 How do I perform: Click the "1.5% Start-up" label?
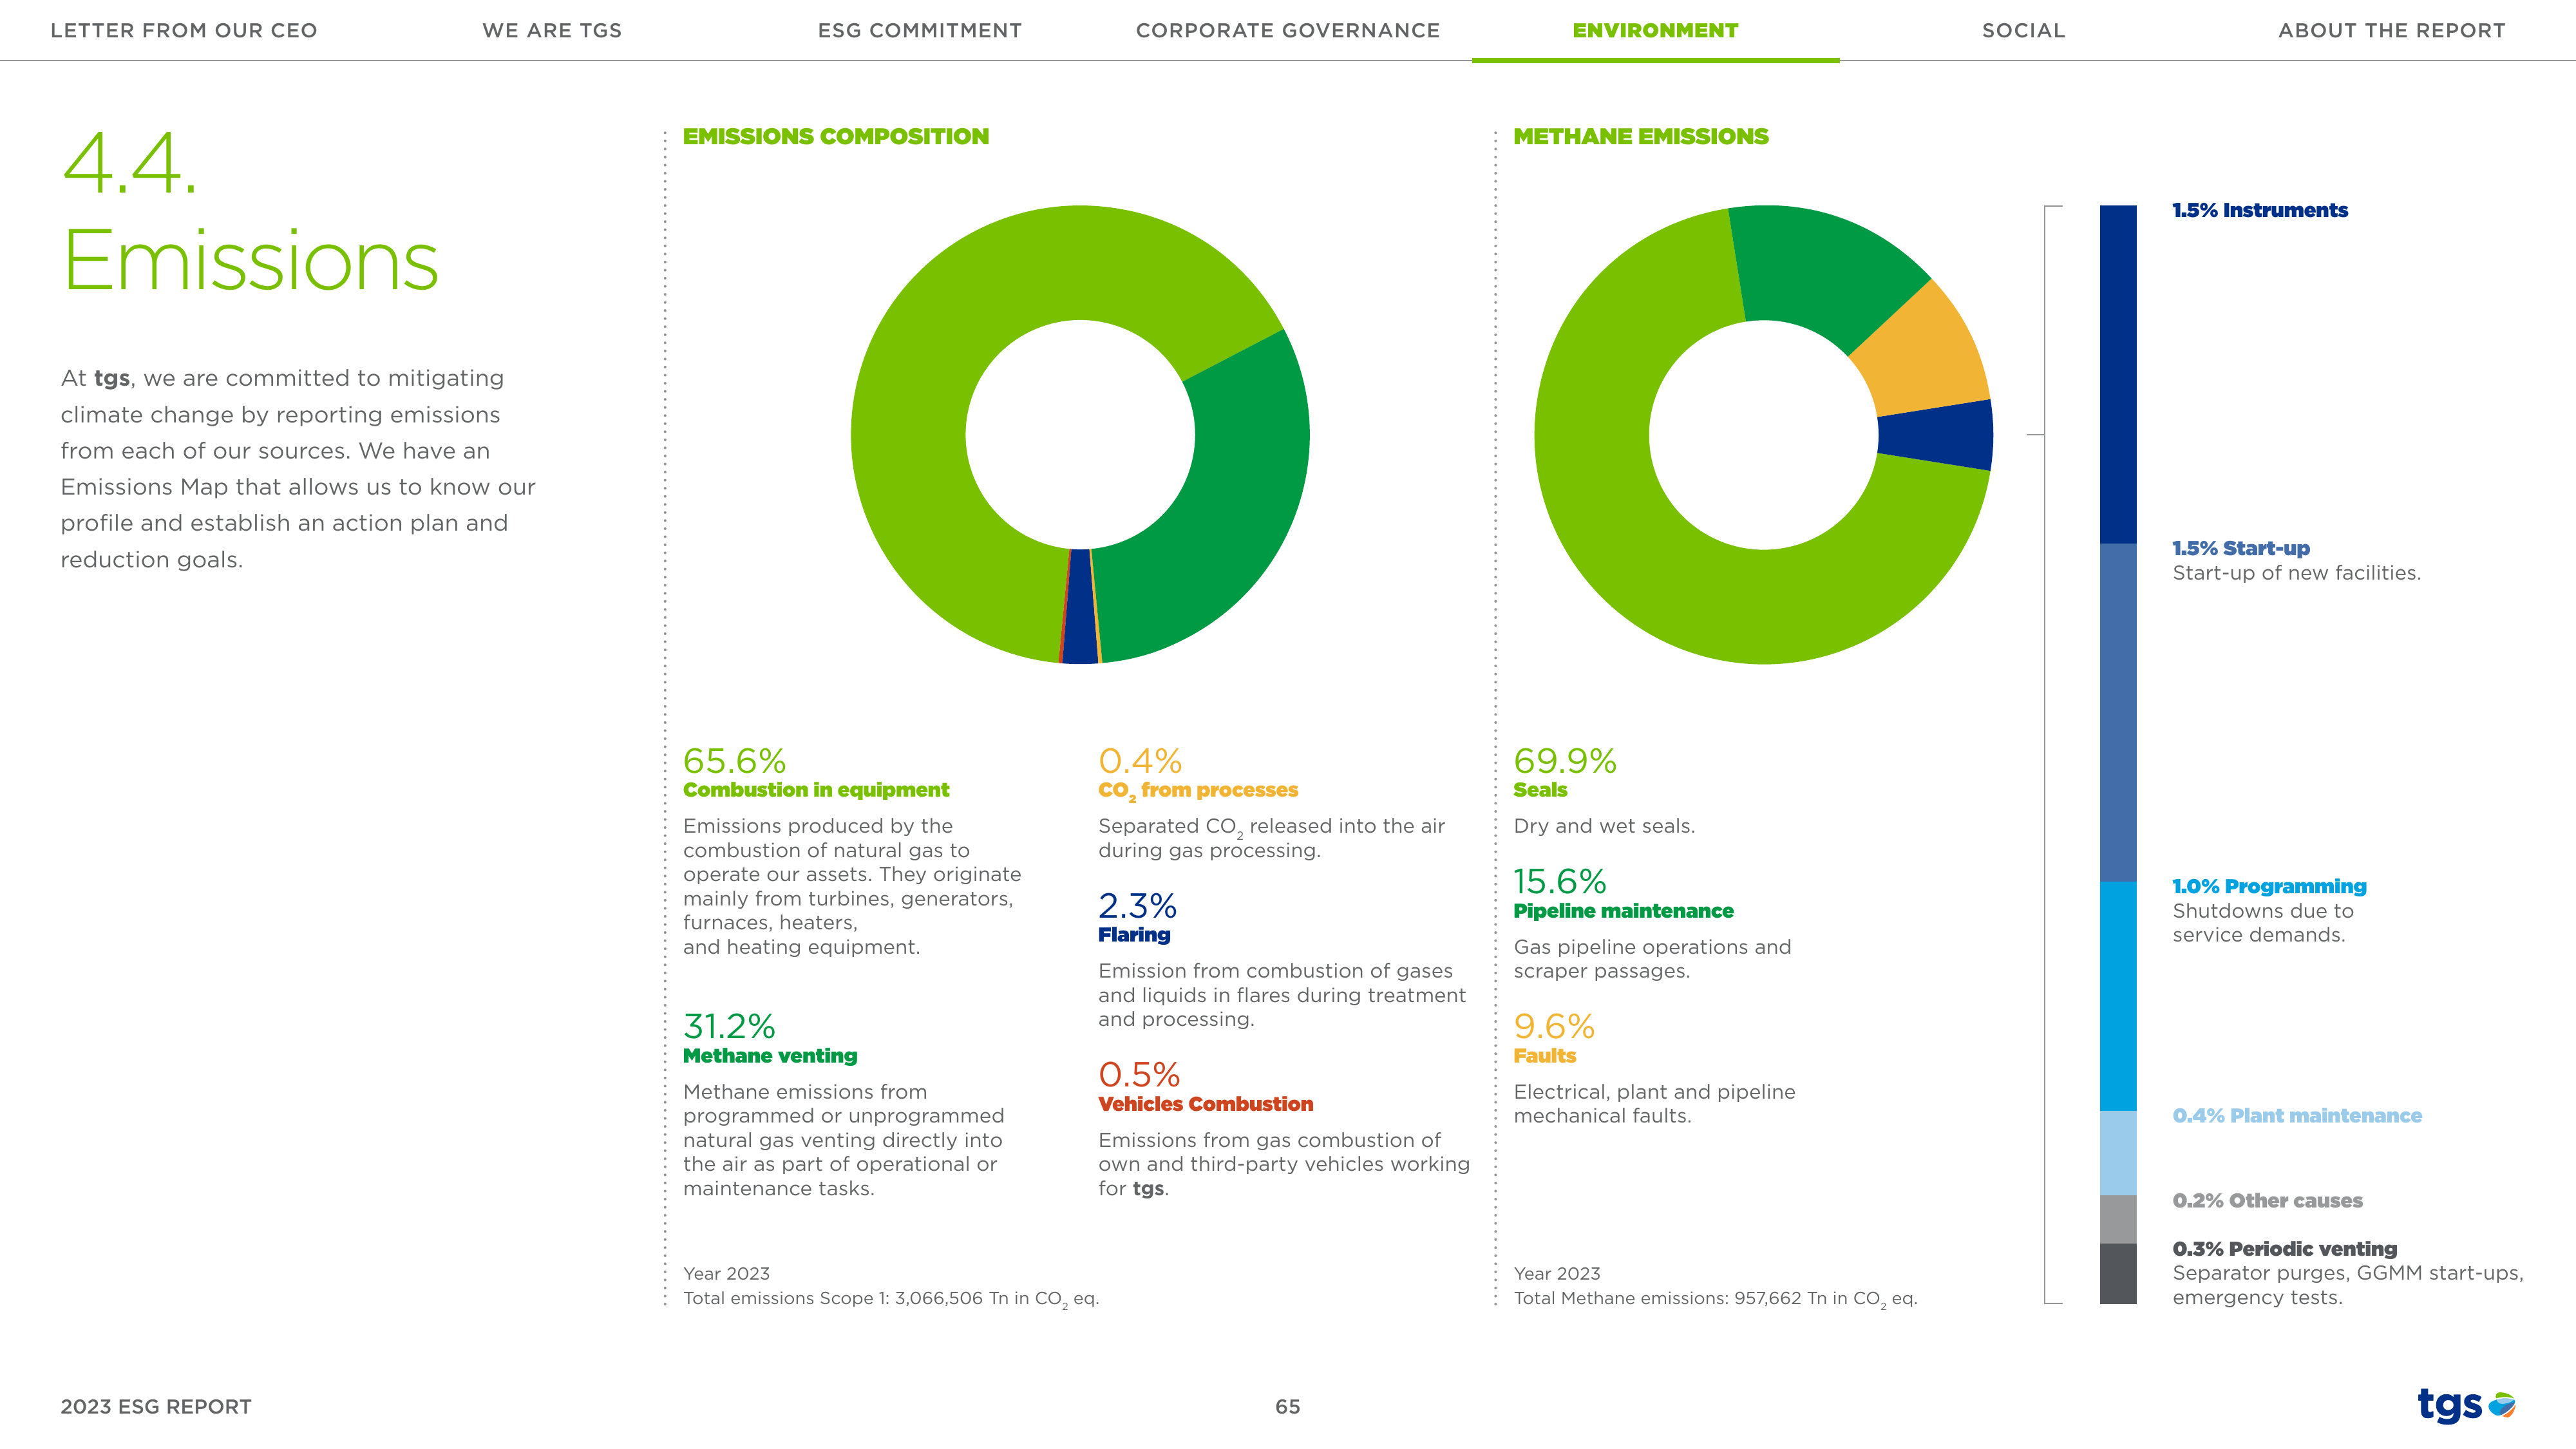click(x=2241, y=548)
